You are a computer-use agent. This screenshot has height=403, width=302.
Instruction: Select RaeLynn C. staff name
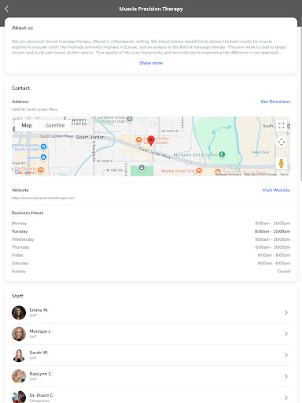(x=41, y=374)
